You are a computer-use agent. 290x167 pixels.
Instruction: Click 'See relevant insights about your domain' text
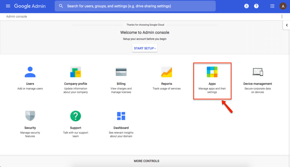click(121, 135)
